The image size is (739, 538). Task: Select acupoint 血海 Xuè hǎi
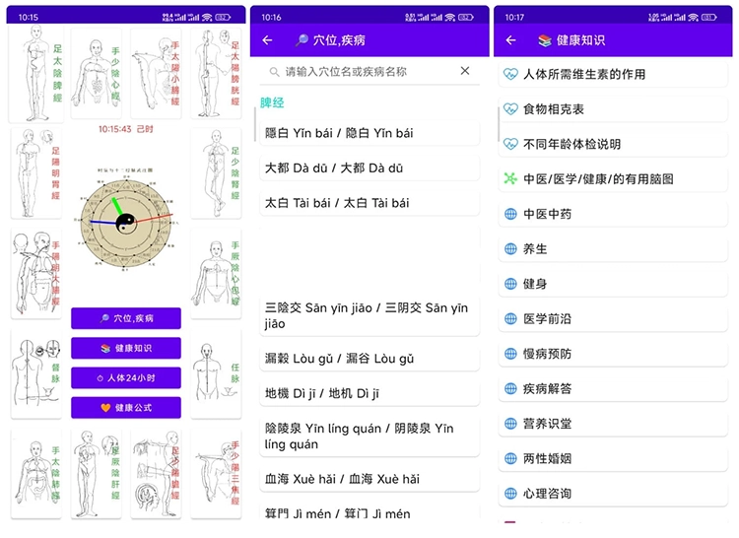pos(369,479)
